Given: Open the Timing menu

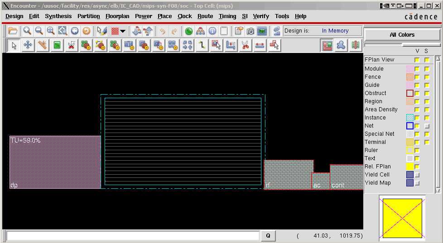Looking at the screenshot, I should point(227,16).
